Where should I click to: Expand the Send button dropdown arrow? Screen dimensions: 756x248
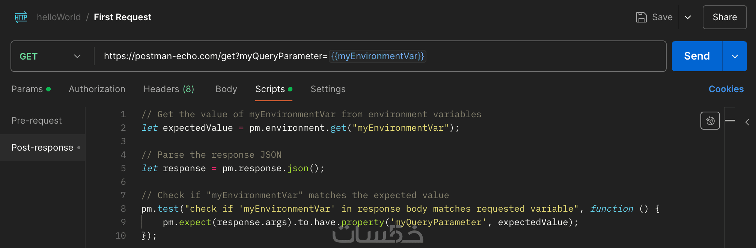[735, 56]
